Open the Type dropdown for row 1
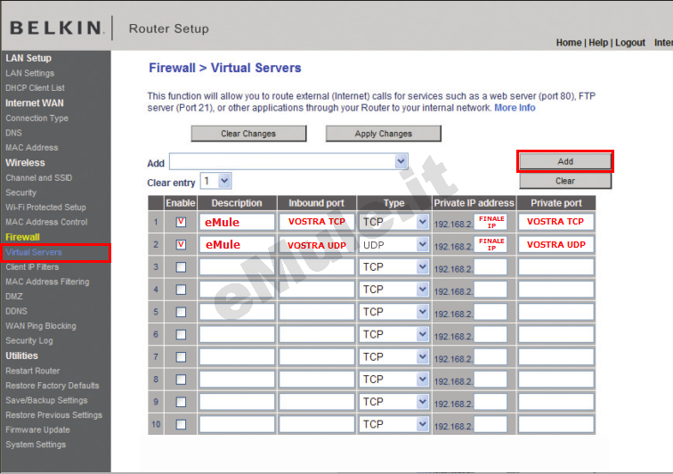Screen dimensions: 673x474 coord(393,222)
